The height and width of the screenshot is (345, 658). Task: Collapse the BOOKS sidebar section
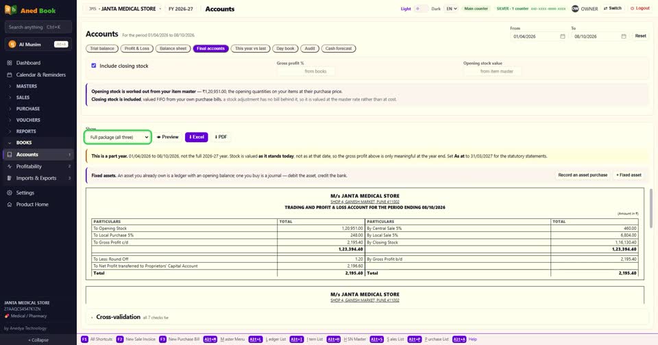click(38, 142)
